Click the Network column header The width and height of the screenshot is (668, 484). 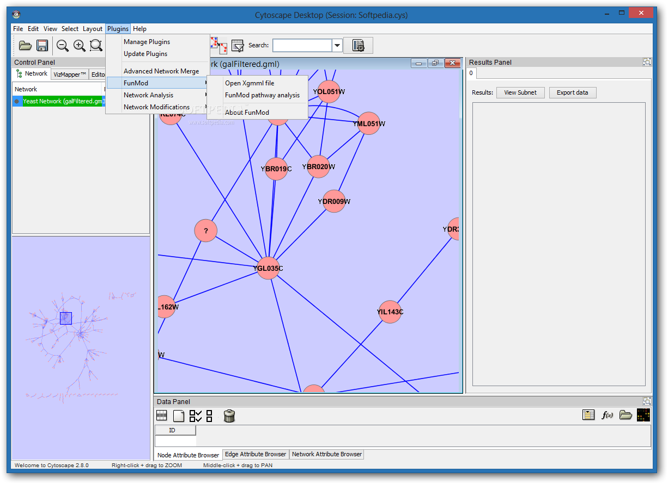pos(58,89)
